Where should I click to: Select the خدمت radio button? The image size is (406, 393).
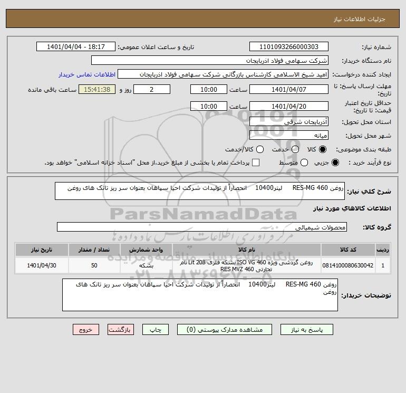295,149
